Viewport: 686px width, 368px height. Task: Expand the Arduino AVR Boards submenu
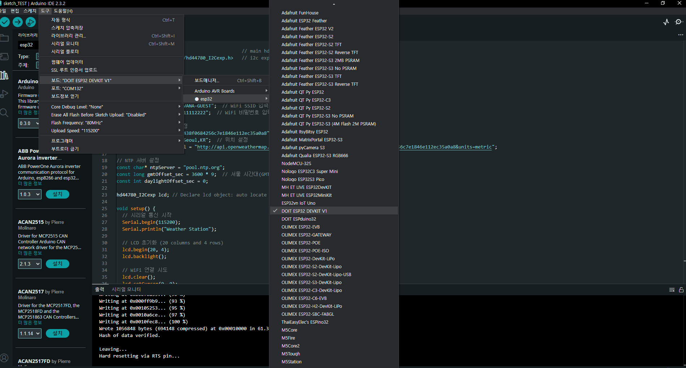[x=226, y=91]
